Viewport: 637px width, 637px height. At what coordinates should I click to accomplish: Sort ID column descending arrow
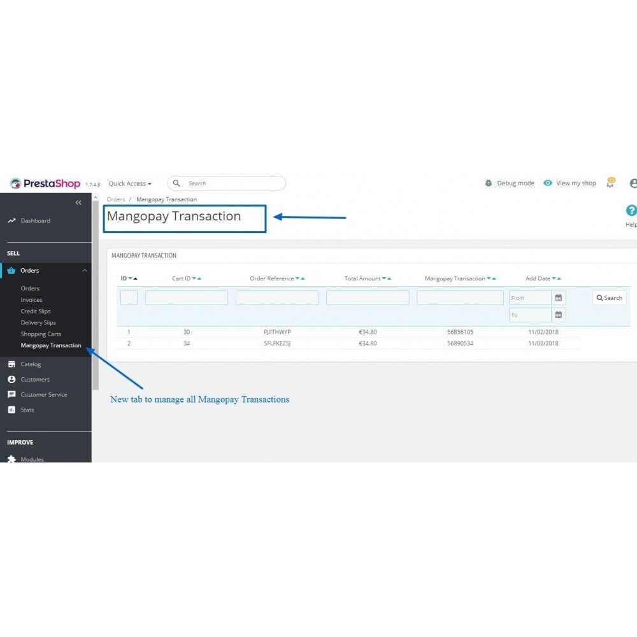131,279
